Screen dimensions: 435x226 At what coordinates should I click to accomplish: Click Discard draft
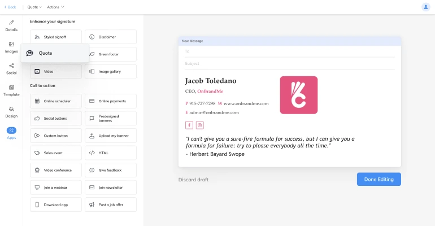tap(193, 180)
